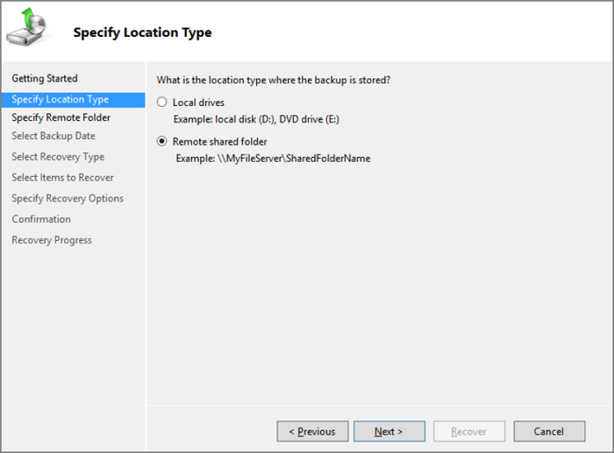This screenshot has width=614, height=453.
Task: Select the Recovery Progress step
Action: [52, 240]
